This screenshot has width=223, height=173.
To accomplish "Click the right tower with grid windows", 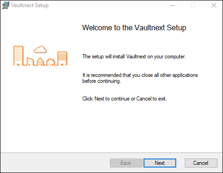I will [x=62, y=58].
